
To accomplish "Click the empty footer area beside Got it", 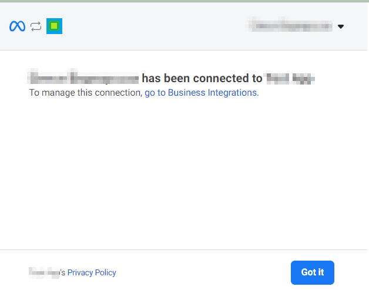I will click(202, 272).
